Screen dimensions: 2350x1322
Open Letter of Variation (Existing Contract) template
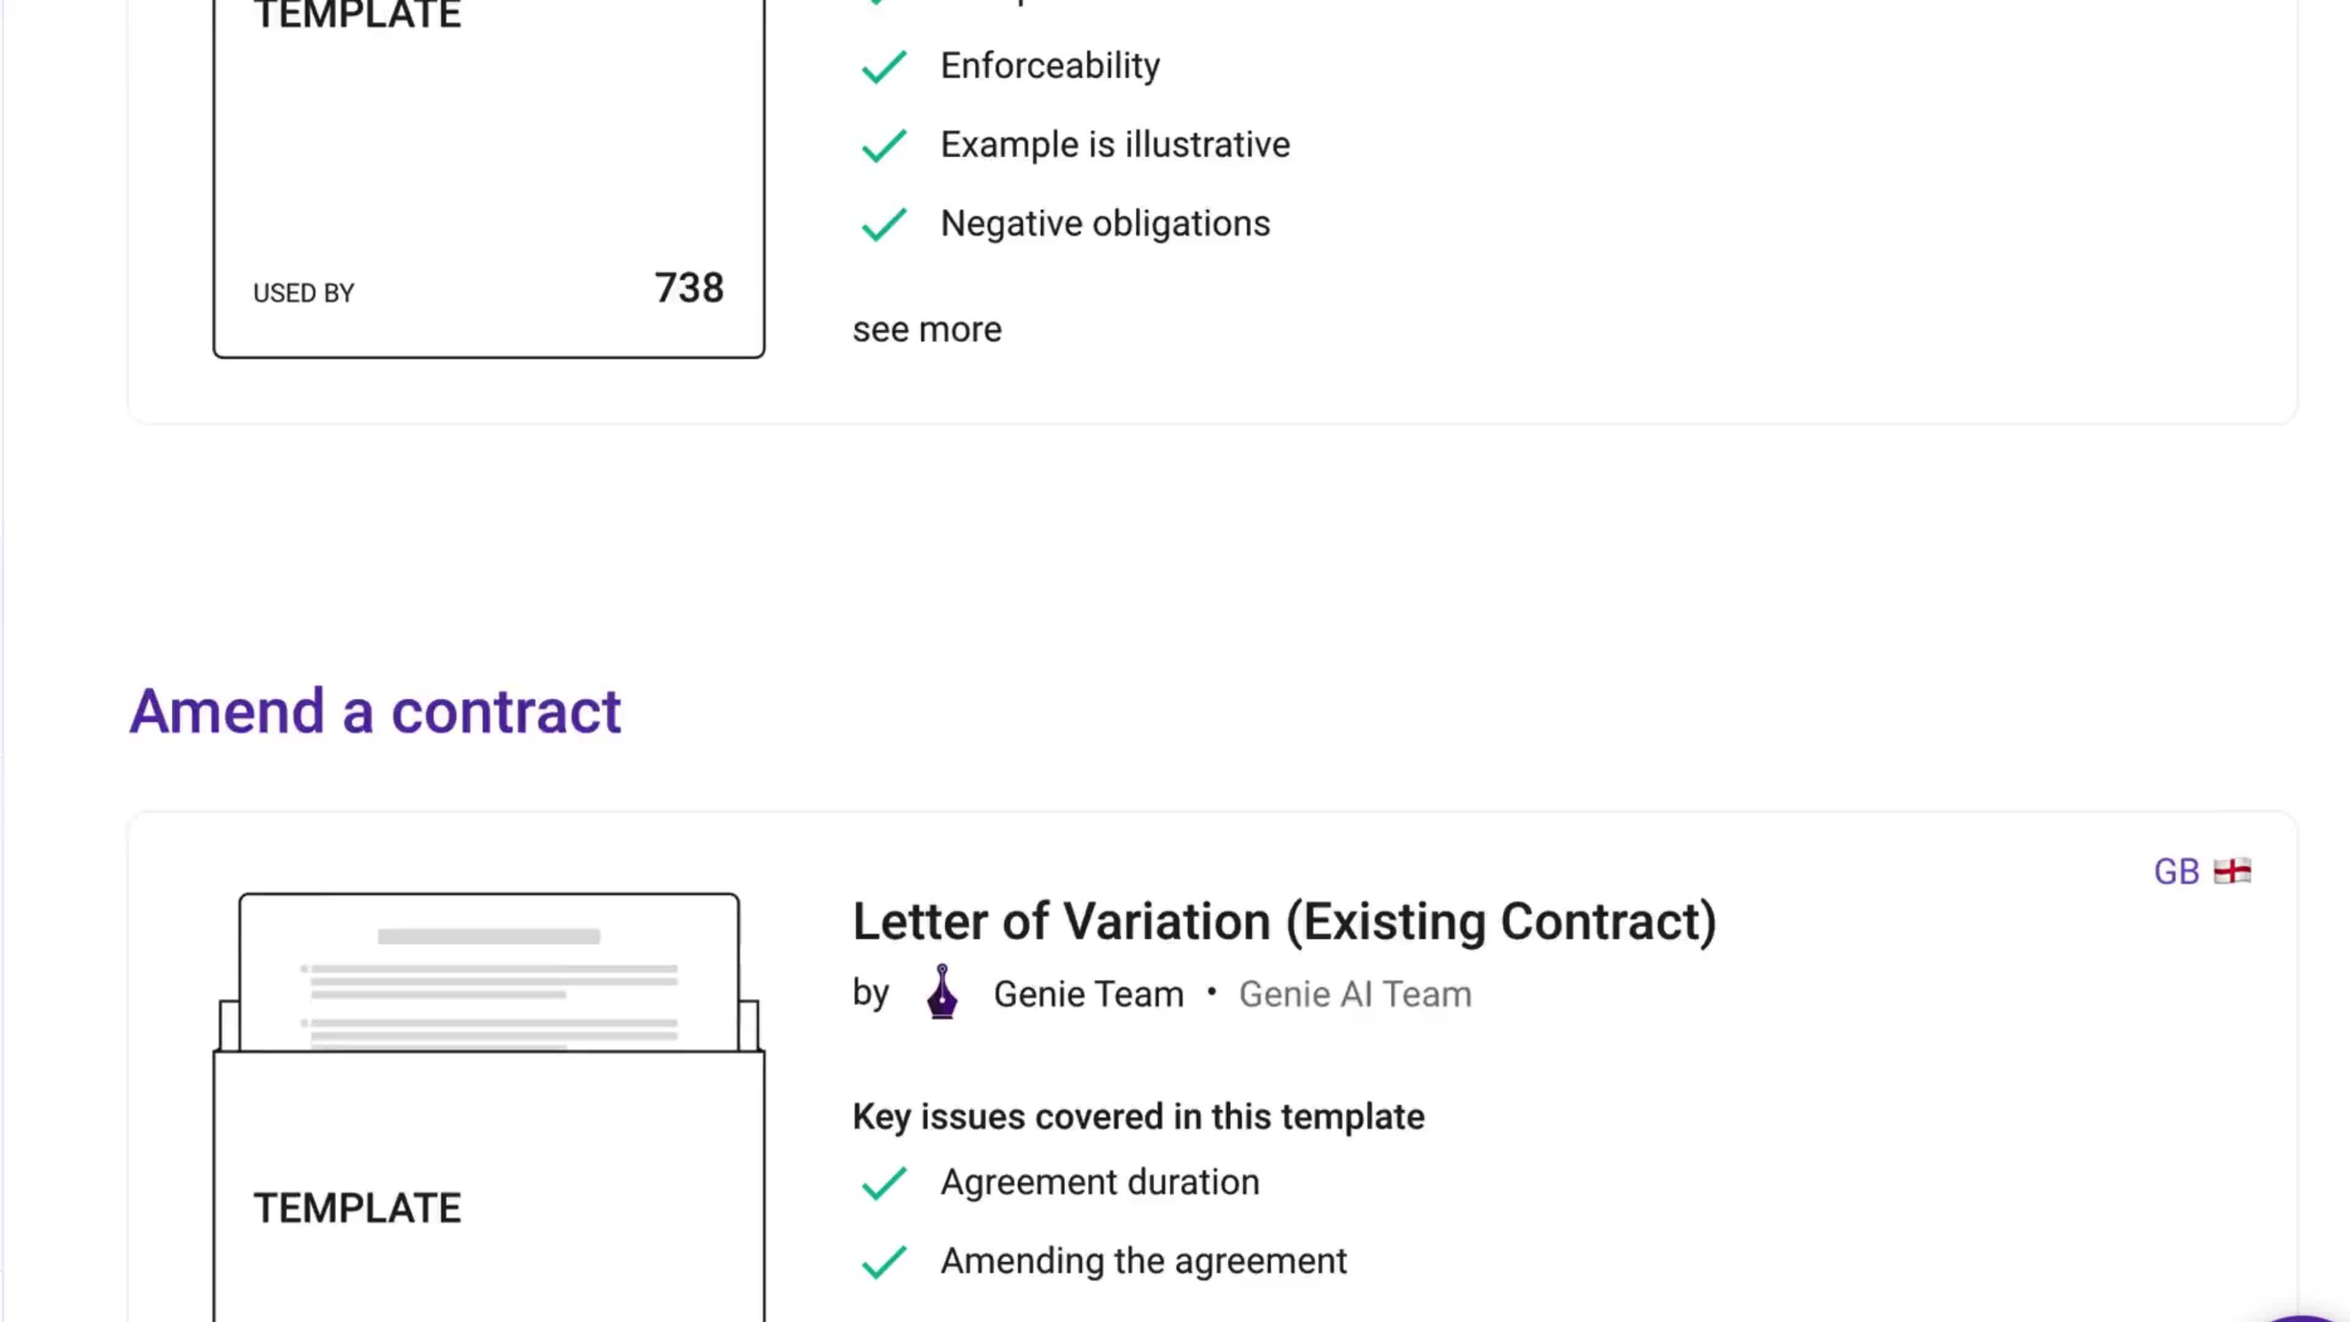click(x=1285, y=922)
